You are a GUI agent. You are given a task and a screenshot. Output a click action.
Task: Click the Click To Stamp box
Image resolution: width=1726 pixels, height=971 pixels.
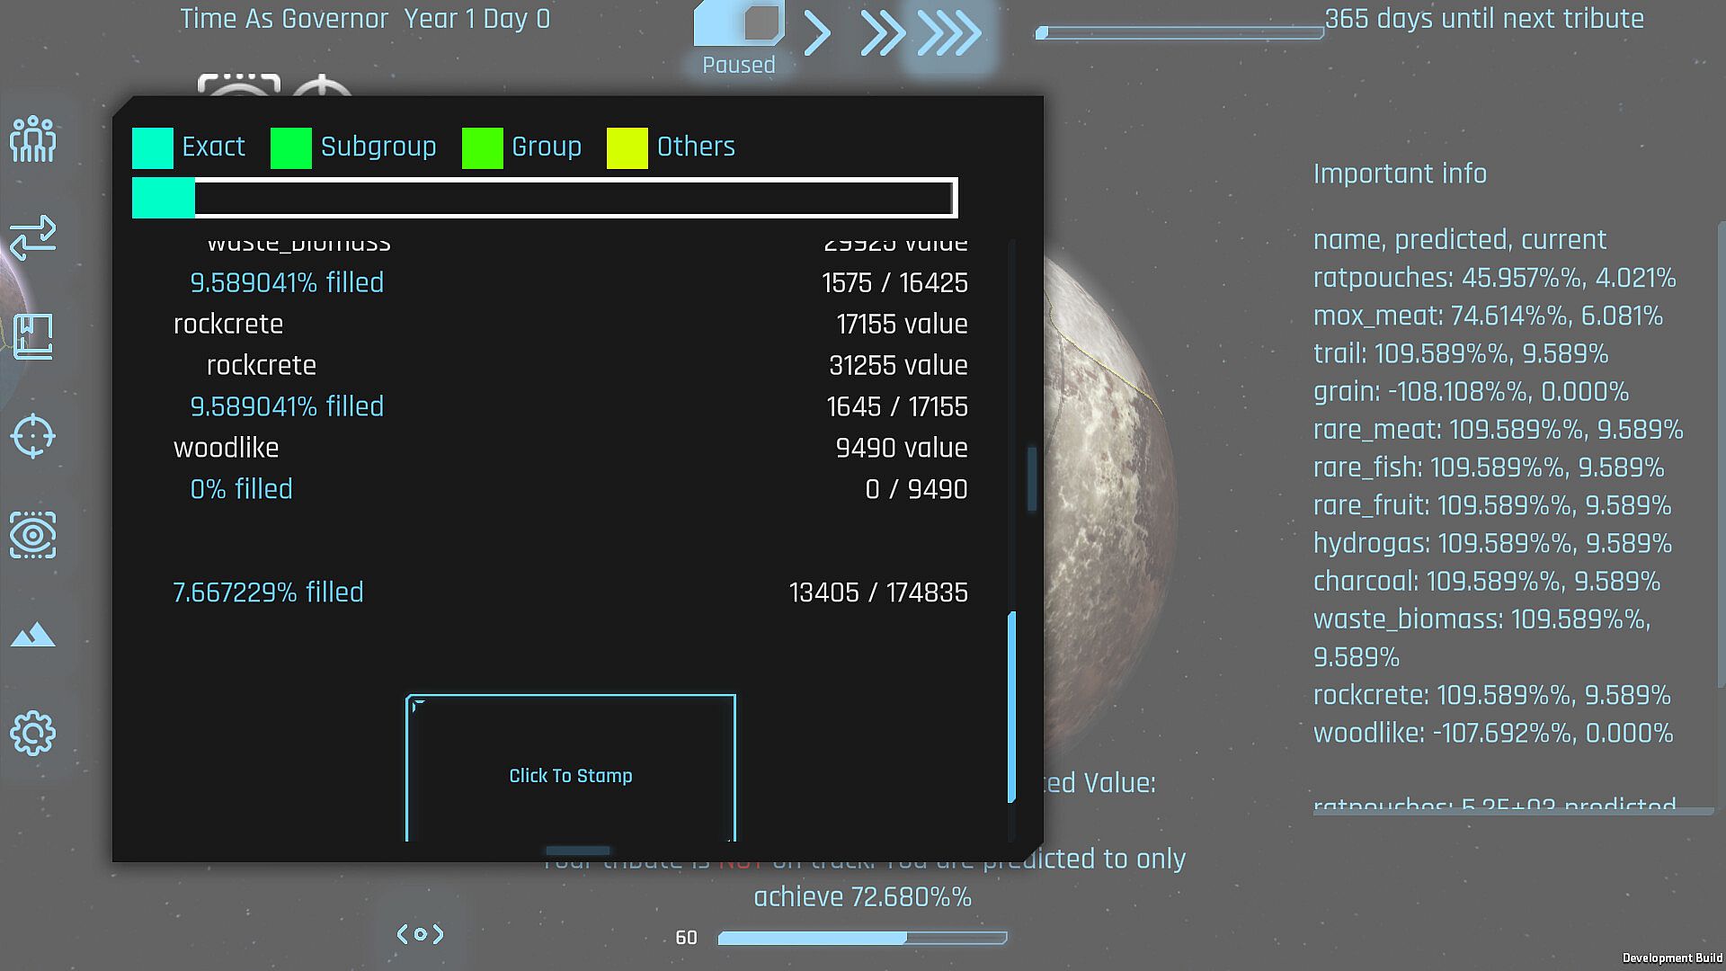click(571, 774)
